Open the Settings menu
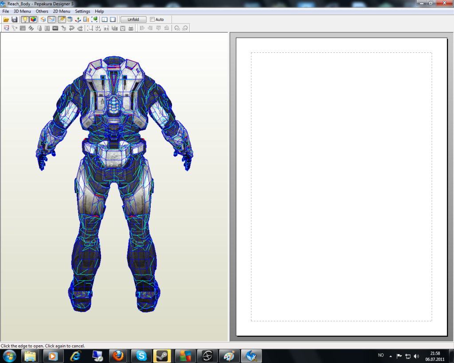Viewport: 454px width, 363px height. 82,11
